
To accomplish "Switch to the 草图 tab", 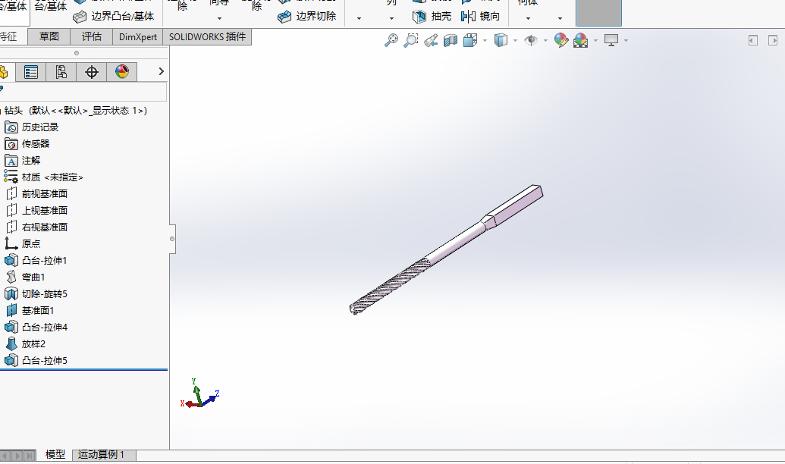I will pyautogui.click(x=49, y=36).
